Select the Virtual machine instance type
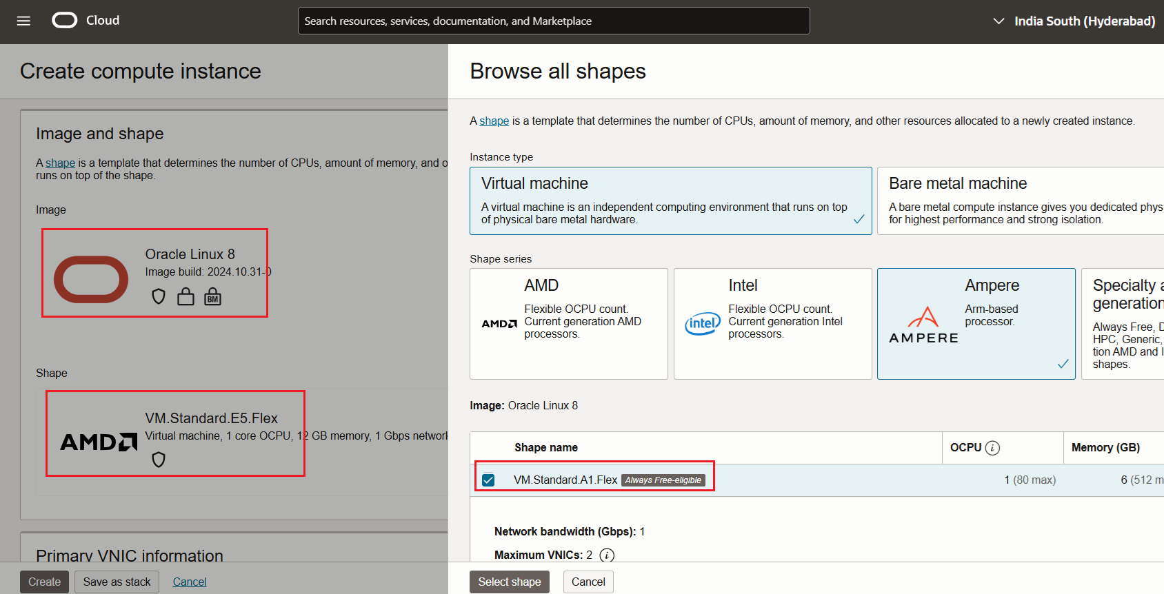The height and width of the screenshot is (594, 1164). [670, 201]
